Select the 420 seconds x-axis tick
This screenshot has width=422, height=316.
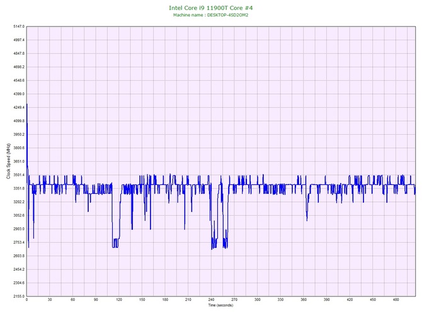(350, 300)
